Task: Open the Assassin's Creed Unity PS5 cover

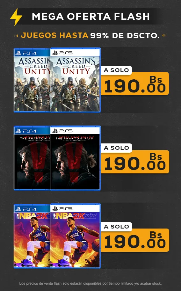Action: point(76,80)
